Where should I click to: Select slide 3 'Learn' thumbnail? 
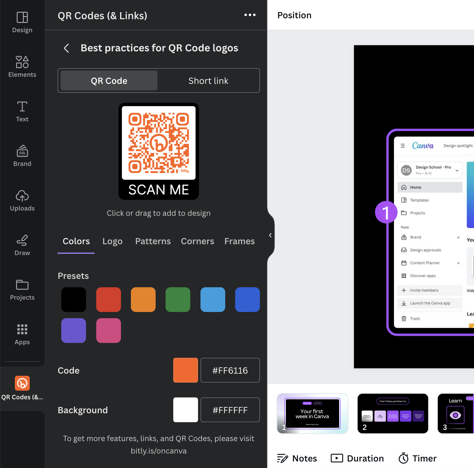click(x=456, y=414)
